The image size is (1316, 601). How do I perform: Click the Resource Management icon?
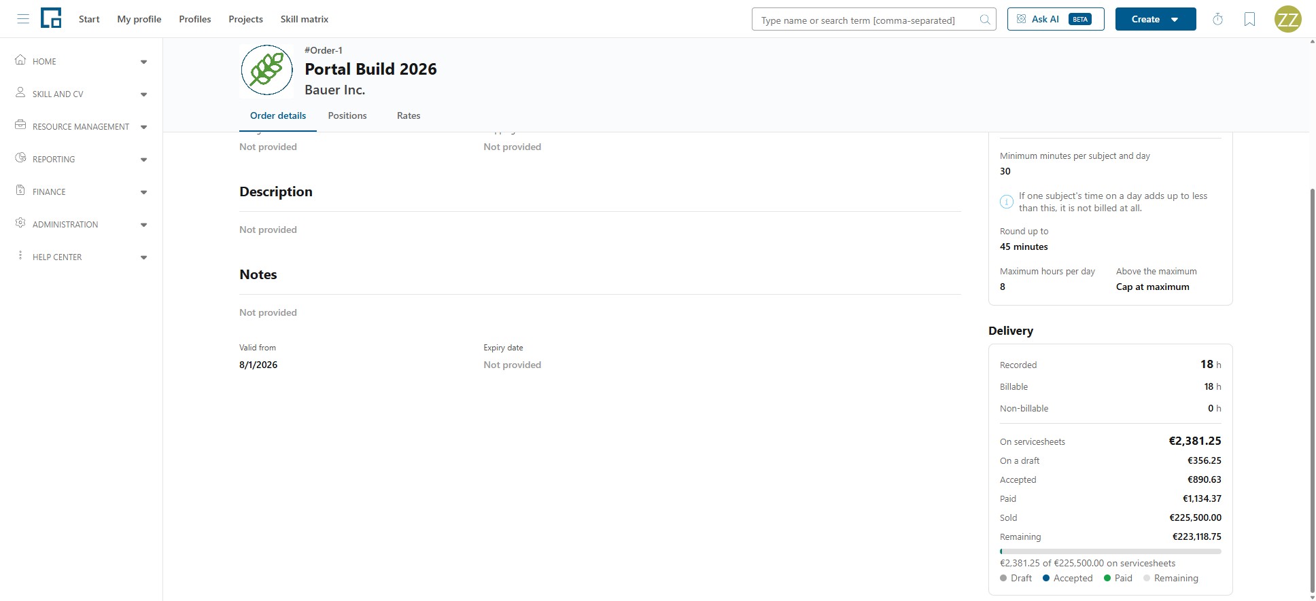[20, 125]
